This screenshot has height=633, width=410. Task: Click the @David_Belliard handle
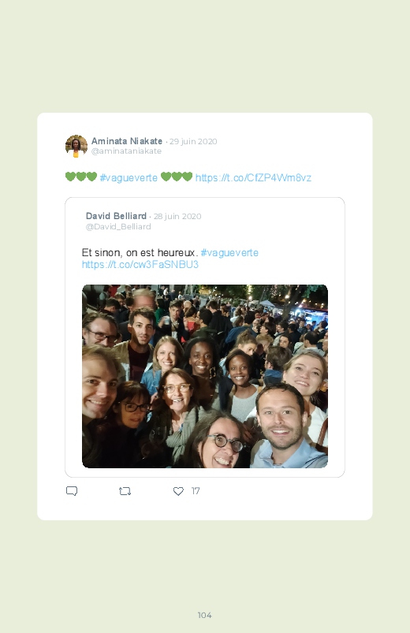coord(118,226)
